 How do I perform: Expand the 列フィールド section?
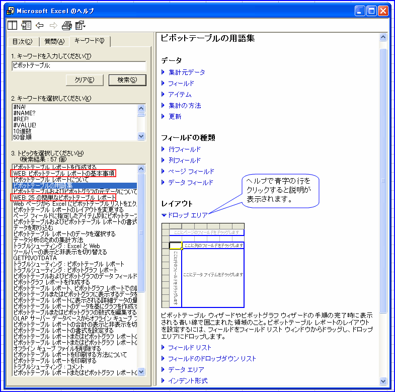tap(181, 161)
